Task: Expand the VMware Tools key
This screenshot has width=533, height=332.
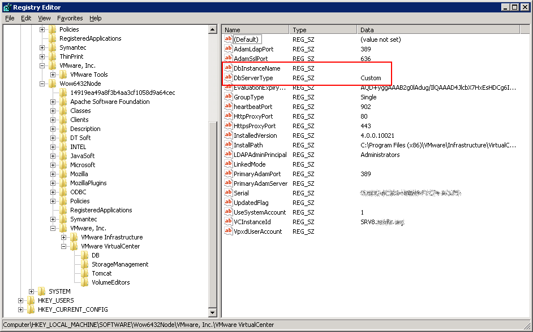Action: pyautogui.click(x=53, y=75)
